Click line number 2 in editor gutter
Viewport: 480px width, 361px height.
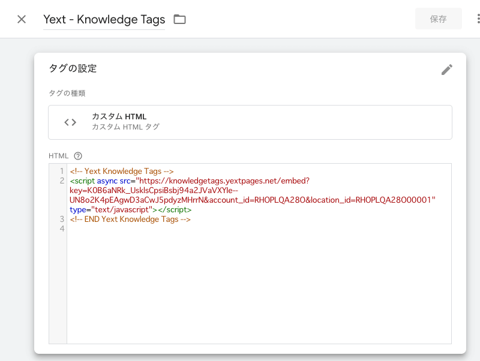tap(62, 181)
